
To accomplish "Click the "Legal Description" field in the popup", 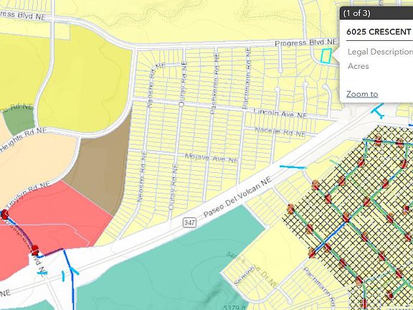I will point(380,52).
